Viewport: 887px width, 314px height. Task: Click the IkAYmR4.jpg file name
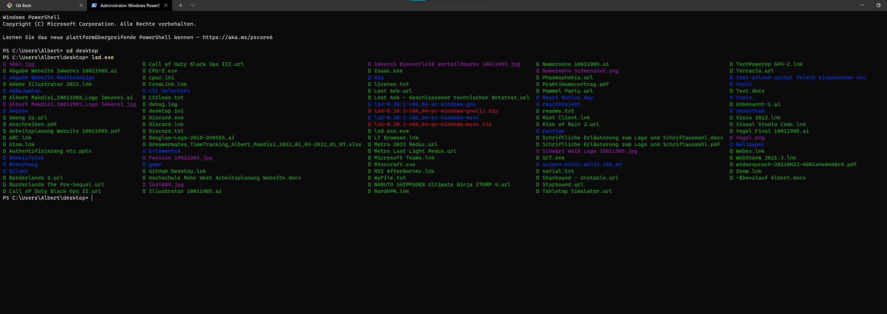166,184
